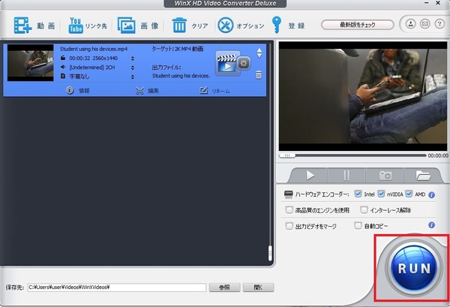Click リネーム rename icon
This screenshot has width=450, height=307.
pyautogui.click(x=215, y=91)
